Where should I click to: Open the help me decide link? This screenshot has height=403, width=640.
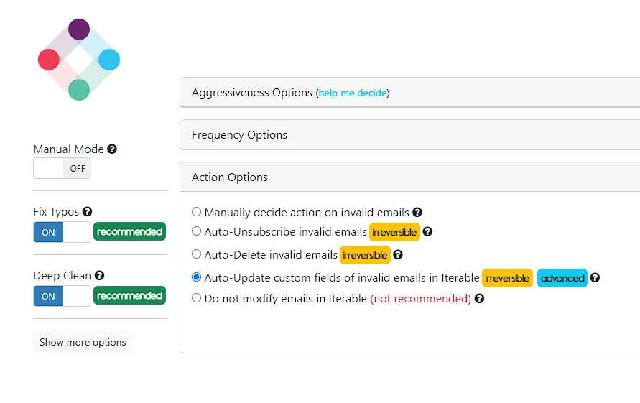tap(353, 93)
